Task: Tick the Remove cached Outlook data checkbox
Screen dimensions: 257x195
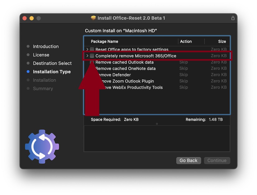Action: pos(92,62)
